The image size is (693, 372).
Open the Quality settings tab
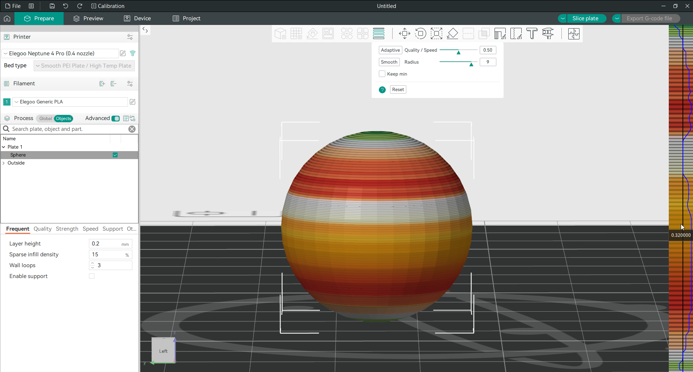(42, 229)
